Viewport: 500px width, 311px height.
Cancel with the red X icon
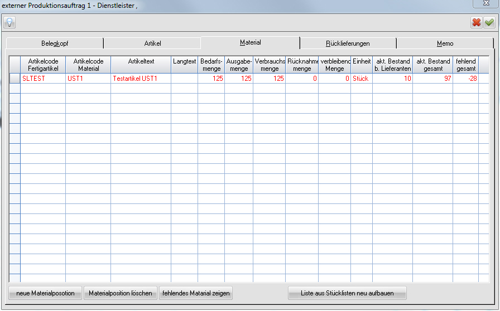pos(477,22)
